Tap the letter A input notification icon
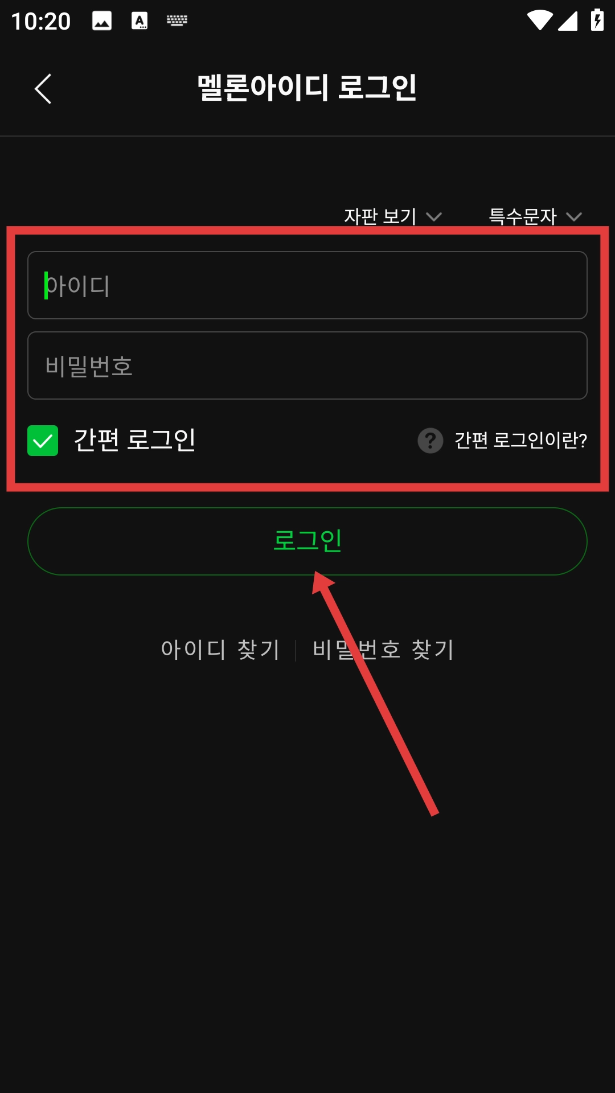Image resolution: width=615 pixels, height=1093 pixels. coord(140,21)
